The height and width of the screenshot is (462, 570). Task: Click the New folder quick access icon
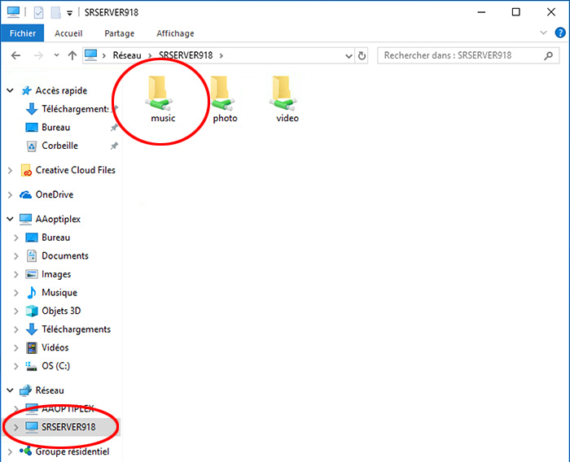(x=55, y=12)
